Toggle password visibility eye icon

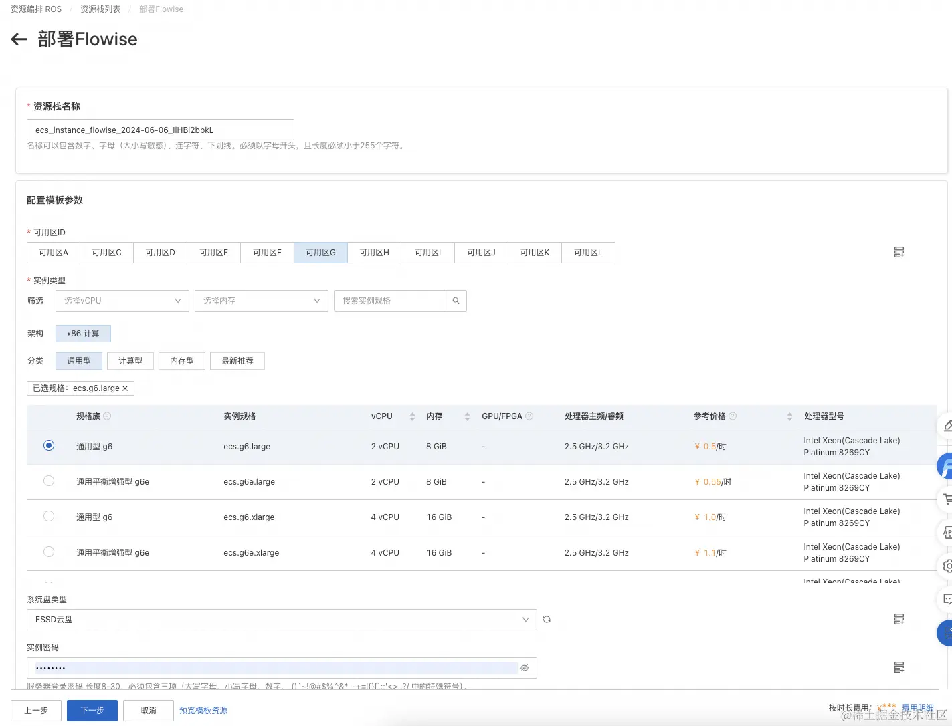(x=525, y=668)
